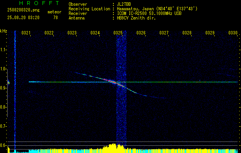Click the kHz axis unit label

click(3, 31)
